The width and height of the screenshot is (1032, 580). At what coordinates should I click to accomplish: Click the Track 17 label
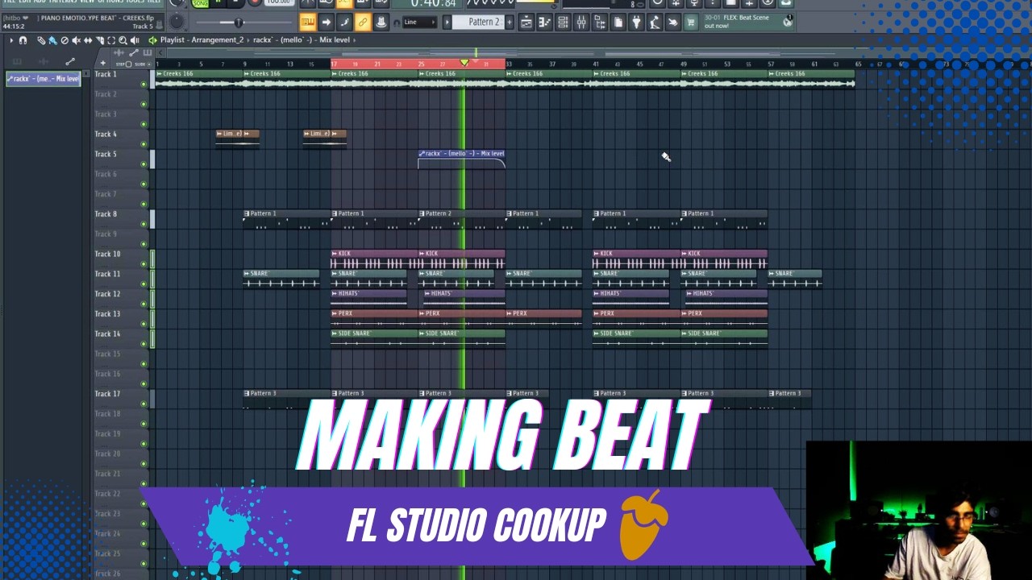click(107, 393)
